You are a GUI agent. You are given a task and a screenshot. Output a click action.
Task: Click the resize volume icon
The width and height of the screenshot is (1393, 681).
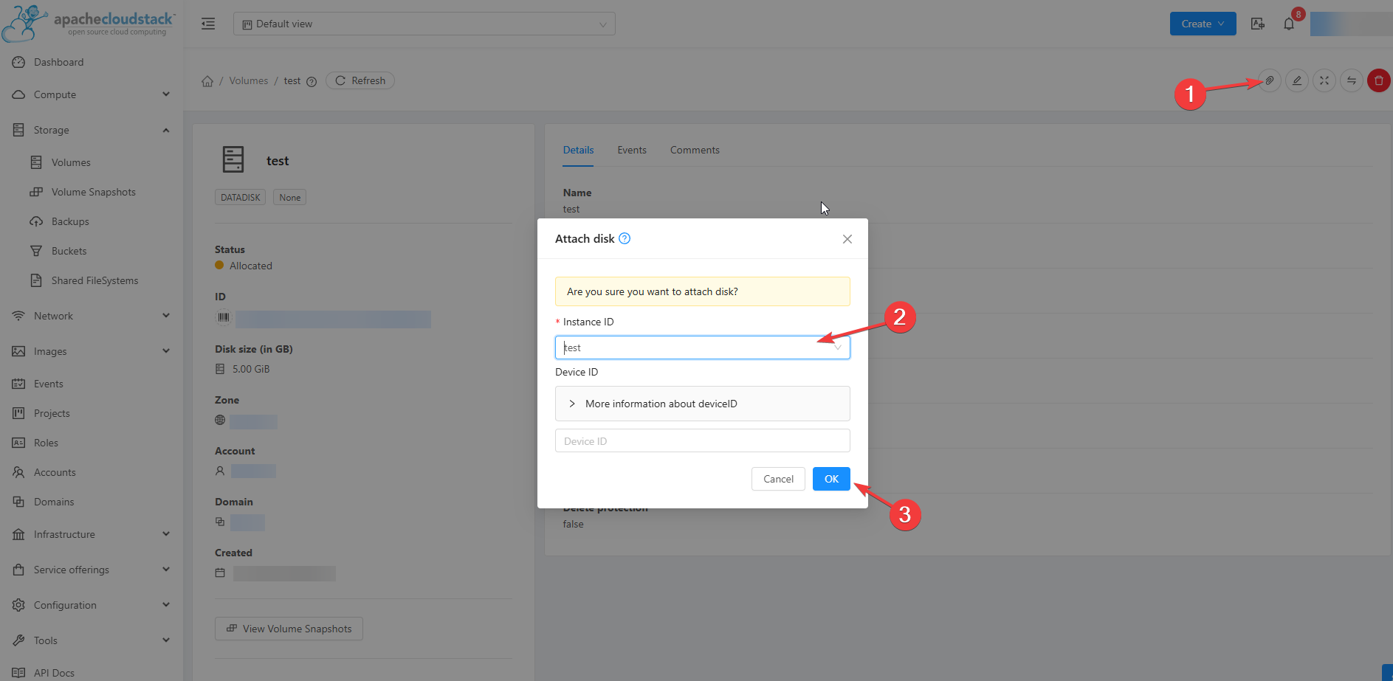click(1324, 80)
